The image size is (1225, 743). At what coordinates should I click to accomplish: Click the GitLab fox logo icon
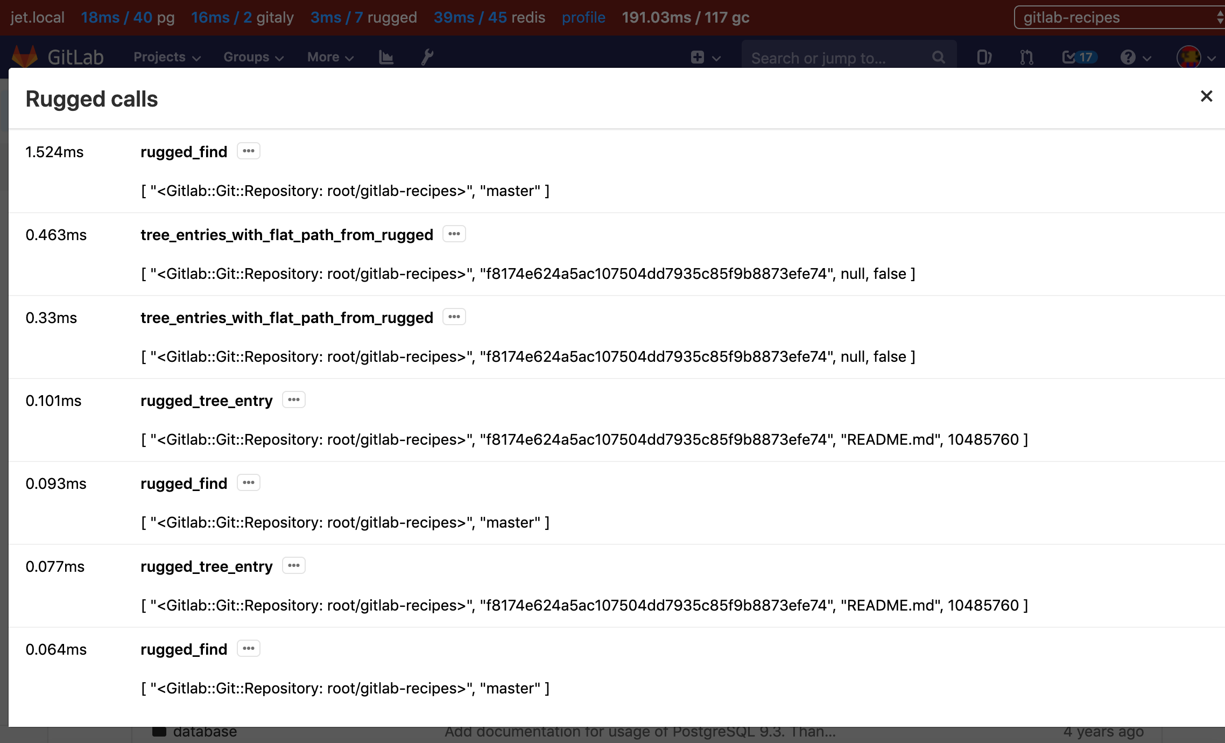click(24, 57)
